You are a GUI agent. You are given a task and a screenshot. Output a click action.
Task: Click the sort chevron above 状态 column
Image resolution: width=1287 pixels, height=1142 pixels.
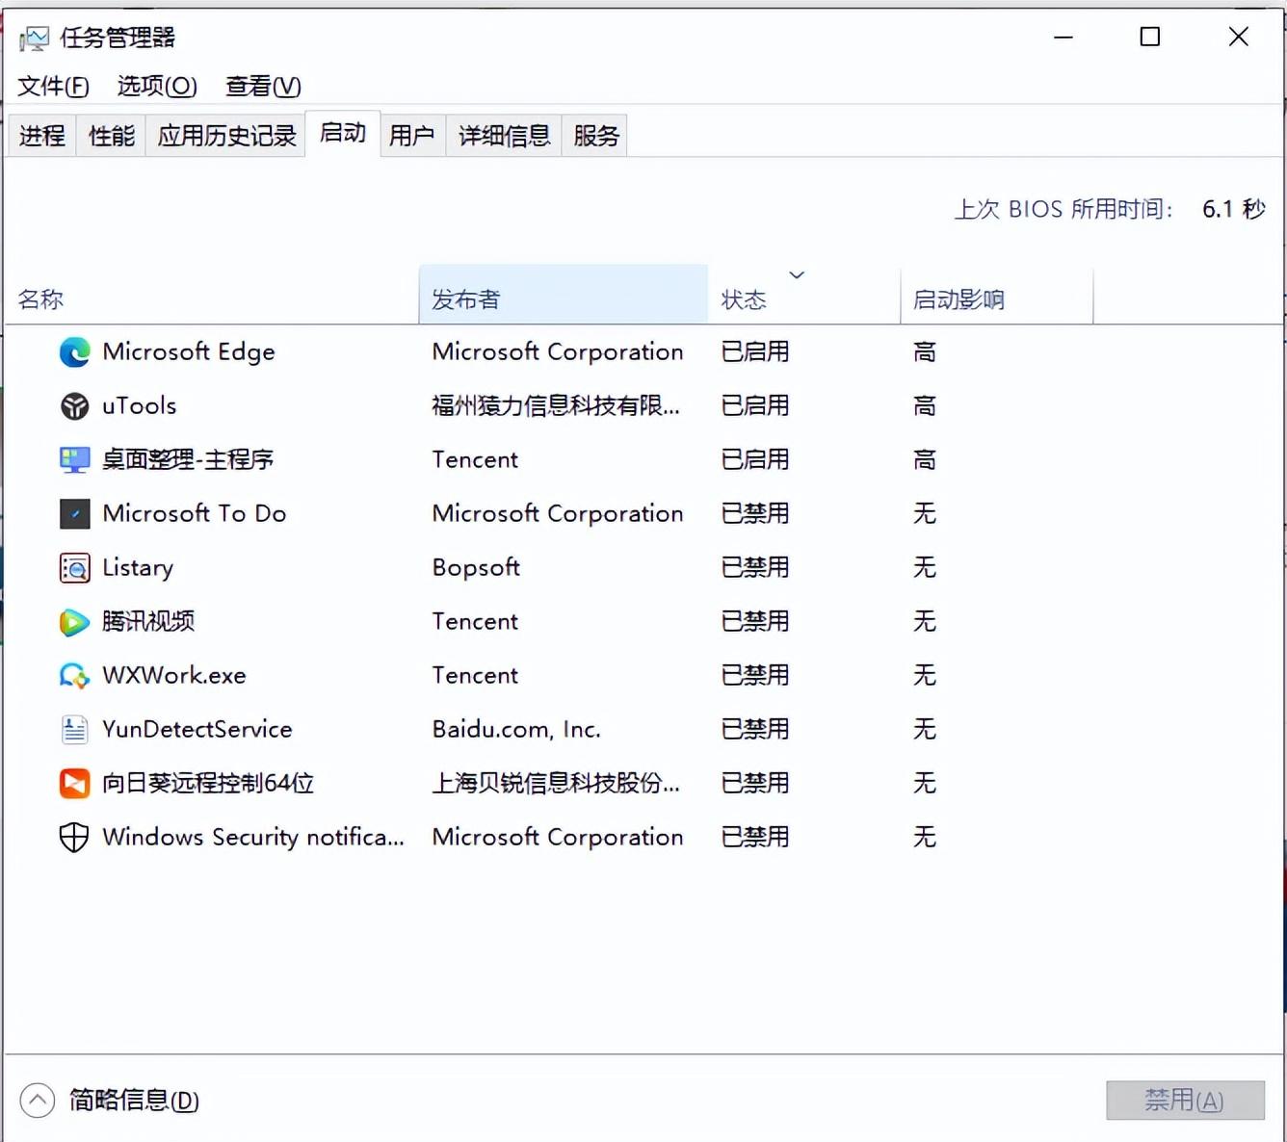click(797, 275)
